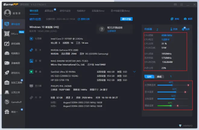This screenshot has width=199, height=130.
Task: Click the question mark benchmark score icon
Action: (102, 29)
